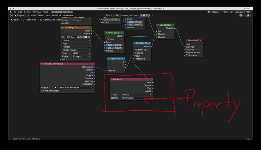Open sRGB color space dropdown

81,53
